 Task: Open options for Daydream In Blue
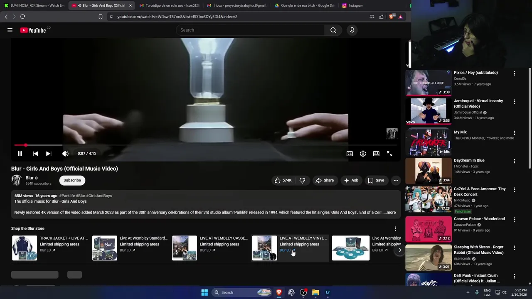[x=514, y=161]
